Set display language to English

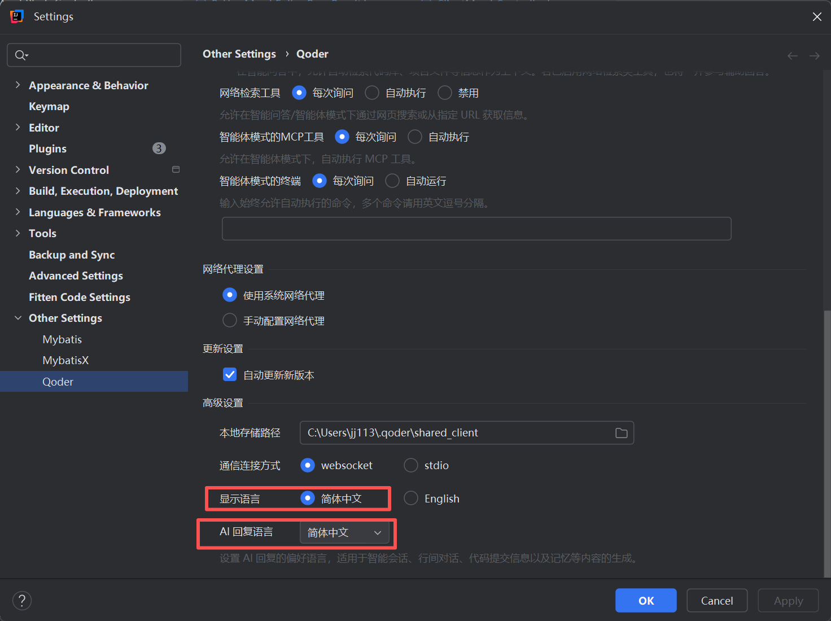click(411, 498)
